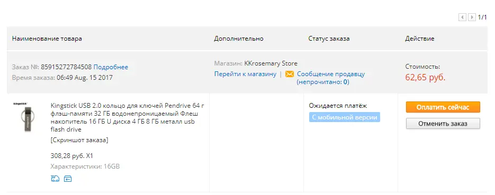Click the previous page arrow

463,17
